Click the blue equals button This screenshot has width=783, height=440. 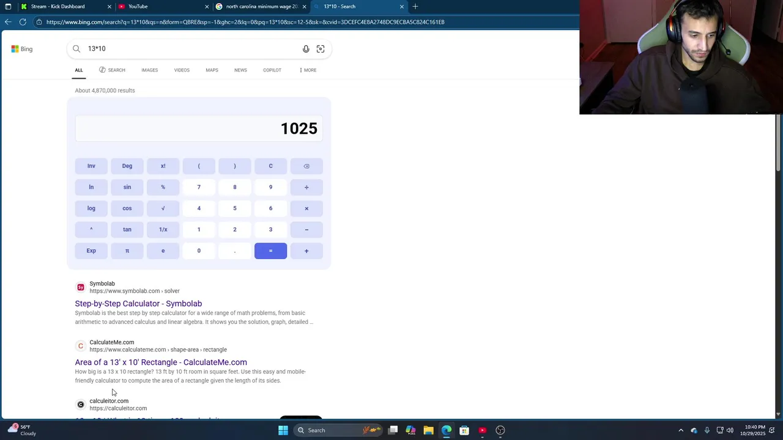click(x=270, y=251)
